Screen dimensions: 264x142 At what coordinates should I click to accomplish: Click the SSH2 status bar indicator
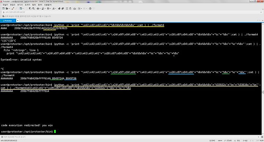click(212, 141)
